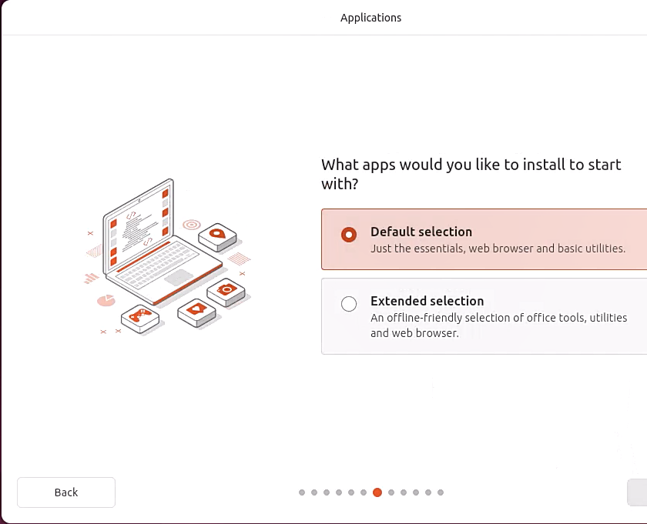The height and width of the screenshot is (524, 647).
Task: Click the question heading about installing apps
Action: point(470,174)
